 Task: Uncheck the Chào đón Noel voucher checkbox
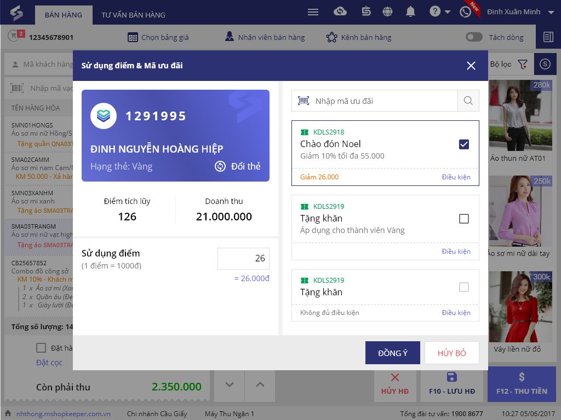(463, 144)
